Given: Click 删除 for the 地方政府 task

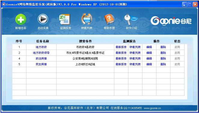Looking at the screenshot, I should pyautogui.click(x=163, y=47).
